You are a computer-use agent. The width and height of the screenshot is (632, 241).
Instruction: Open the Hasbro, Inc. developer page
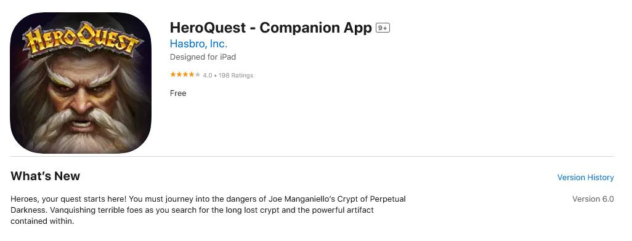tap(198, 44)
